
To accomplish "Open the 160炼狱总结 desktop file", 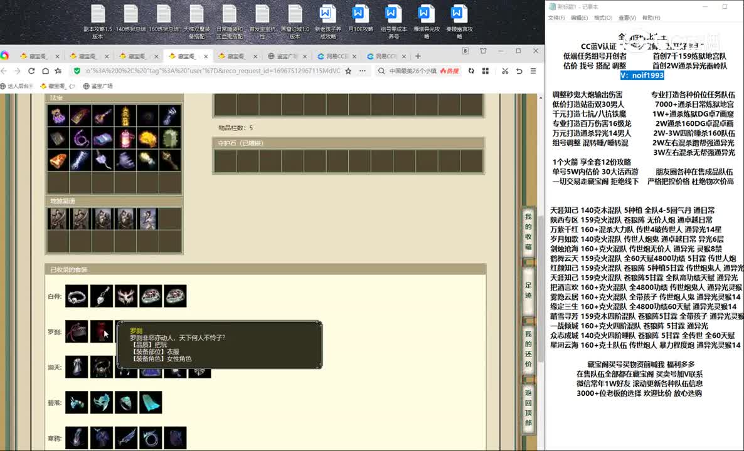I will 164,19.
